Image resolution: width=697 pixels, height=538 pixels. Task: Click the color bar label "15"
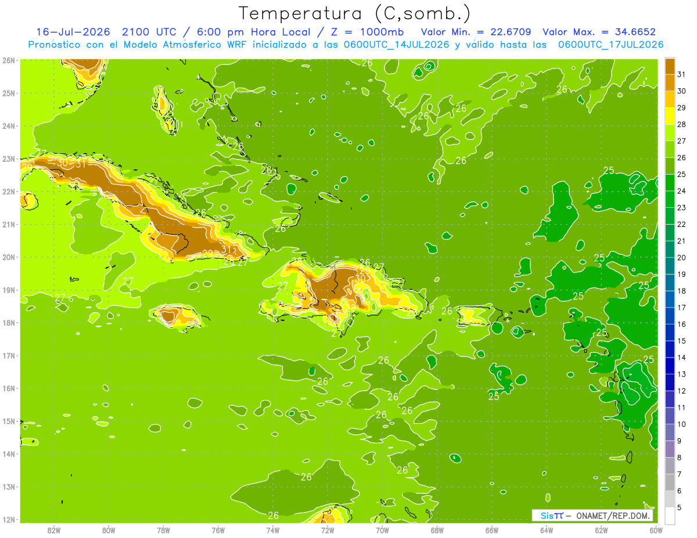681,341
